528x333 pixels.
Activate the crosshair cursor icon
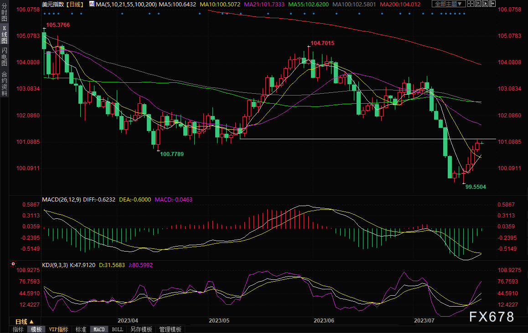tap(471, 4)
